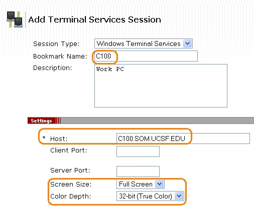Expand the Screen Size Full Screen dropdown
This screenshot has width=254, height=209.
pyautogui.click(x=141, y=184)
